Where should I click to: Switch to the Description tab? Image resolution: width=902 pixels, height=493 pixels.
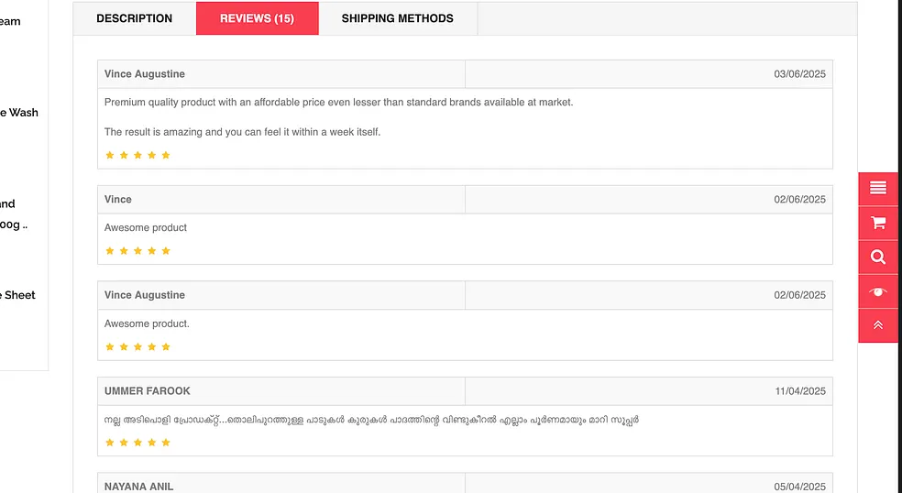134,18
